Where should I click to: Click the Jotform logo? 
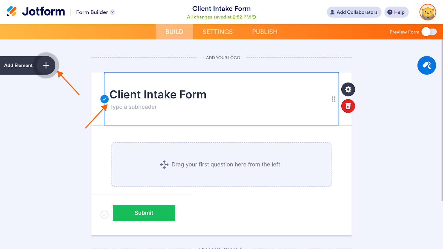point(36,12)
